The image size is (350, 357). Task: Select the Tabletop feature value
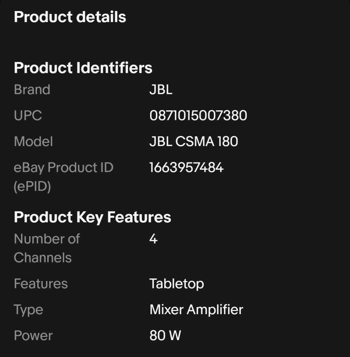click(176, 284)
